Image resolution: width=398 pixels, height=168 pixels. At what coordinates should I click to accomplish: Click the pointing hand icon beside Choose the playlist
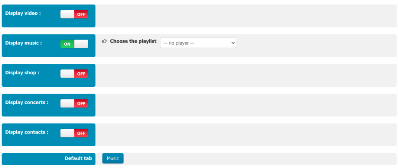coord(105,41)
